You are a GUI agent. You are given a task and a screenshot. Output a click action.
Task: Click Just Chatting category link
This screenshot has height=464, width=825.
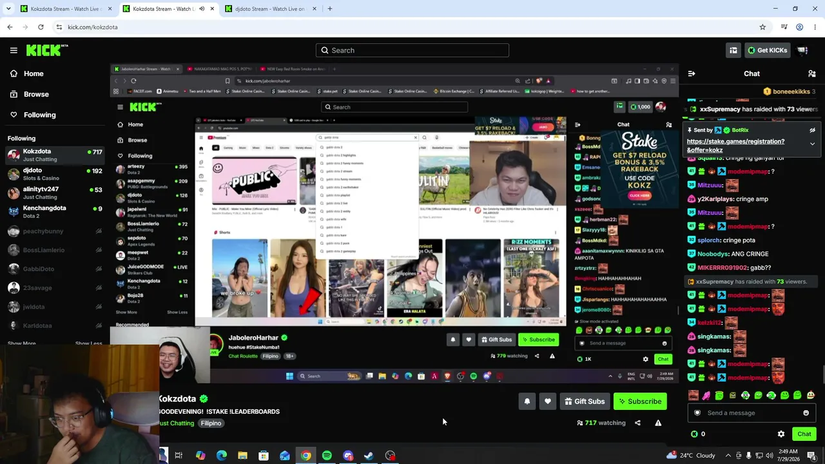[176, 423]
